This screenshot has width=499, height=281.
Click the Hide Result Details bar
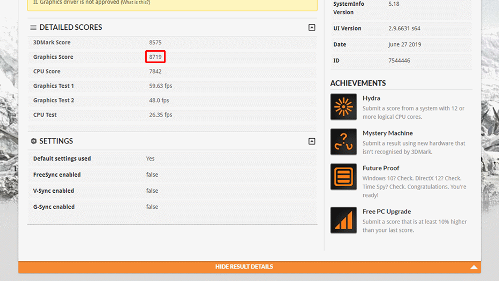tap(249, 267)
